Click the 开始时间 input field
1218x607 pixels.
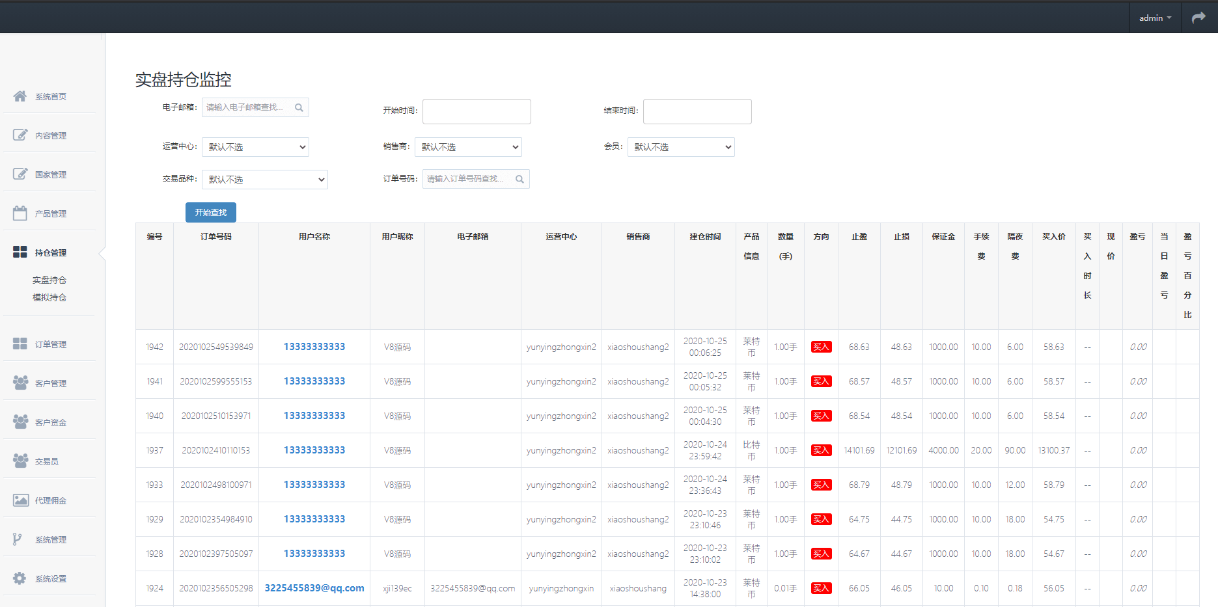click(x=477, y=111)
